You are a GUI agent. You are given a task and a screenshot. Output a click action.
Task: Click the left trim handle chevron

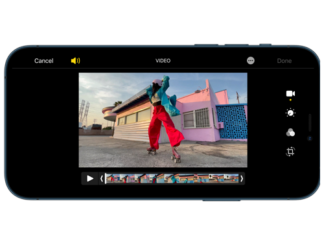tap(102, 179)
